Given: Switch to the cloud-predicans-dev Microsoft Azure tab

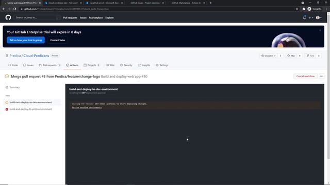Looking at the screenshot, I should click(63, 3).
